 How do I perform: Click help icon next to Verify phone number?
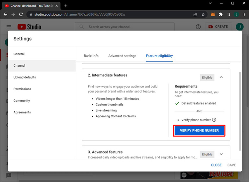[x=214, y=120]
